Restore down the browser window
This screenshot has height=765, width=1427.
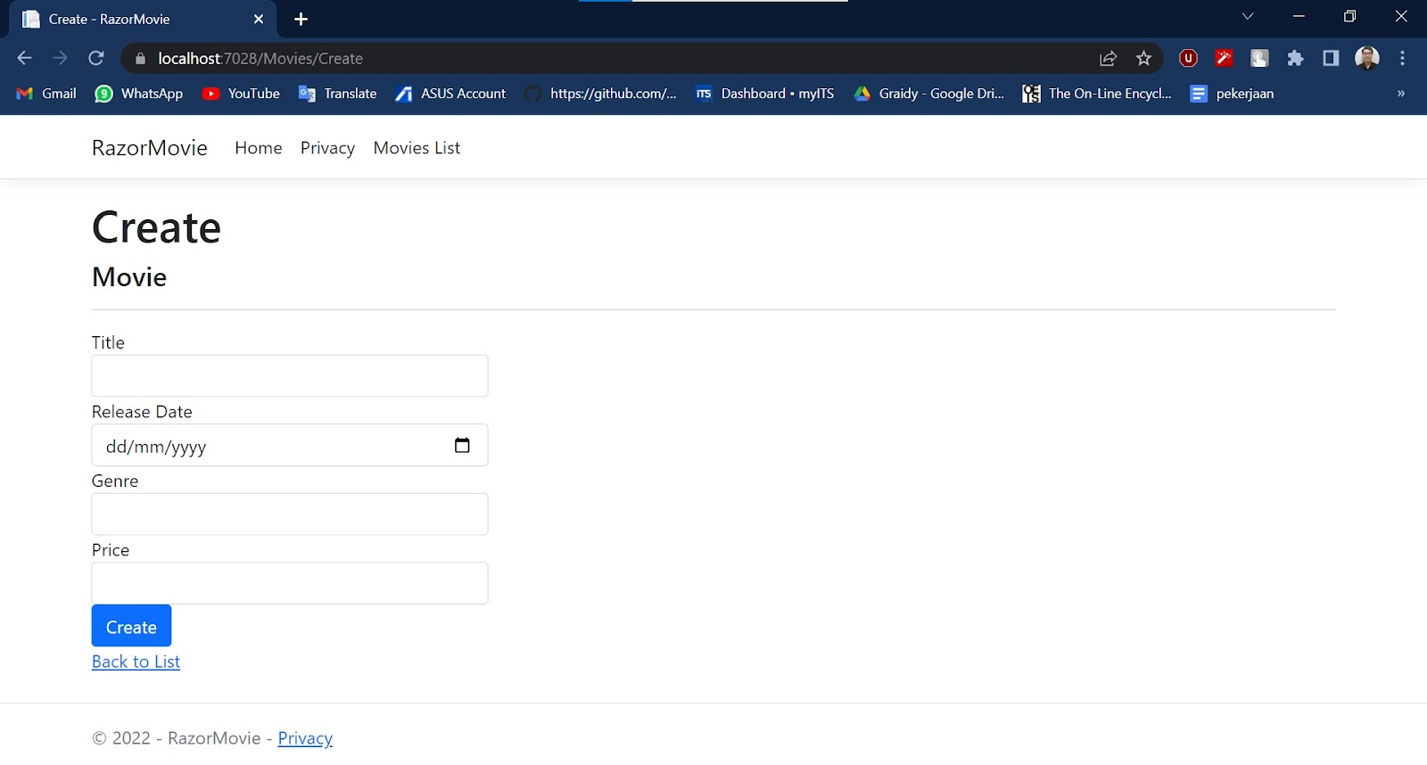click(1349, 16)
